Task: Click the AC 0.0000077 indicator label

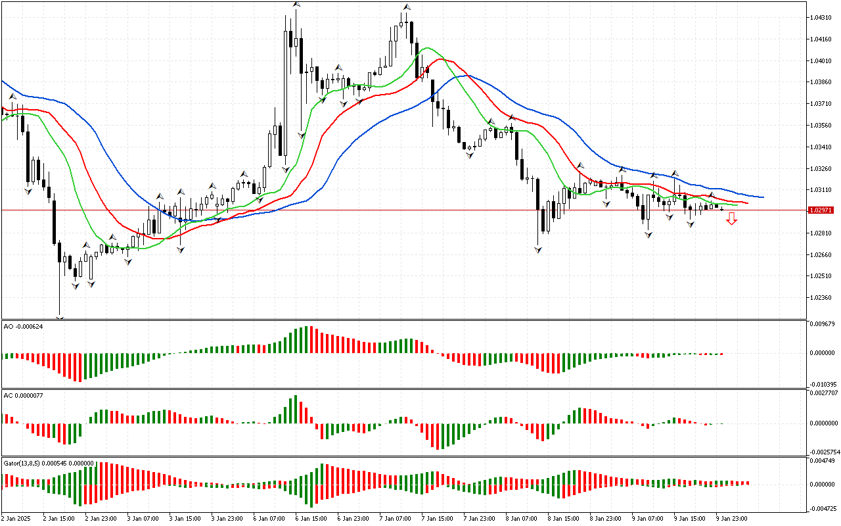Action: 24,395
